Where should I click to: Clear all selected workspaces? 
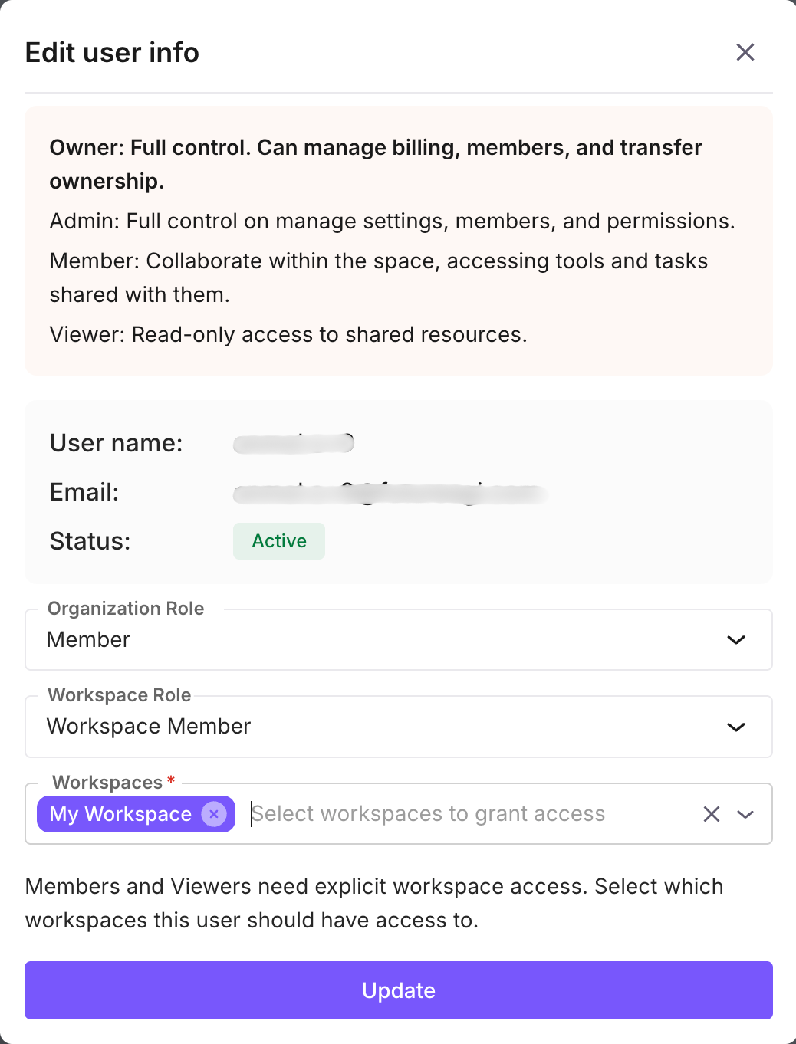(712, 814)
